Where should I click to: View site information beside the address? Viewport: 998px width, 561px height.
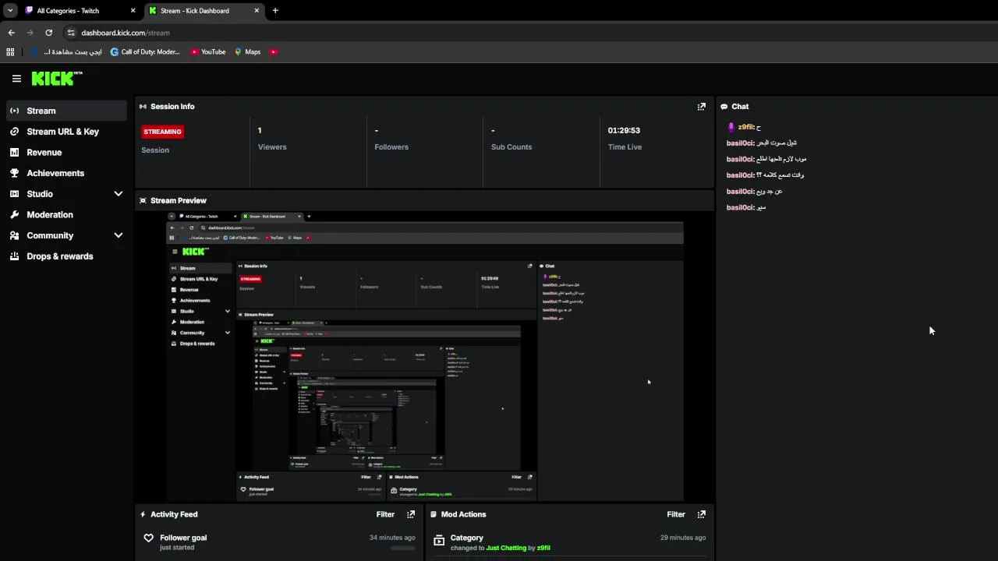click(71, 33)
